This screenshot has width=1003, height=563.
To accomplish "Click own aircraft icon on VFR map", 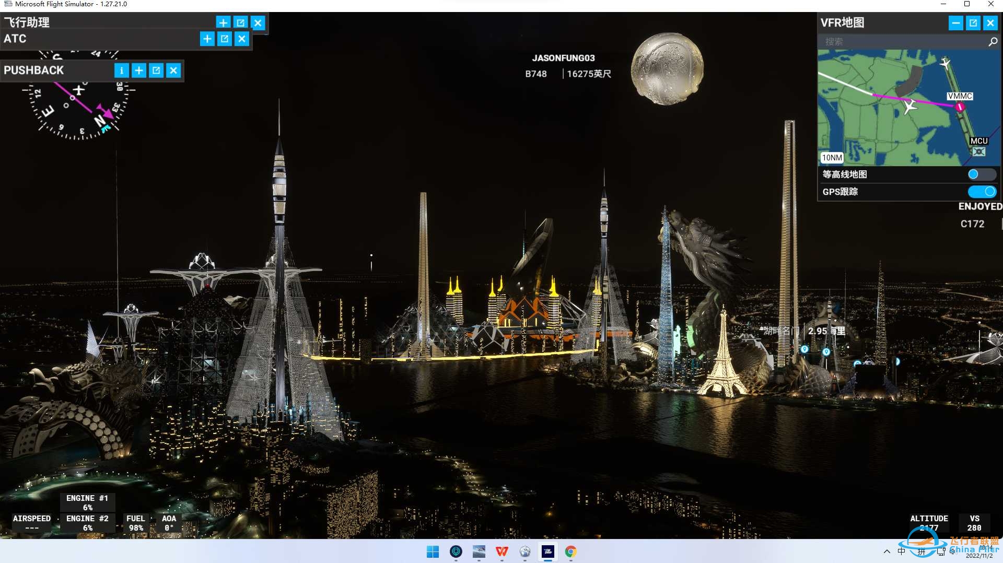I will pyautogui.click(x=910, y=106).
